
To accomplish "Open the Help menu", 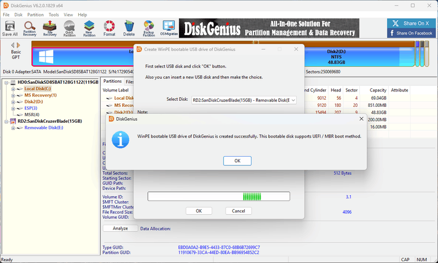I will [83, 15].
